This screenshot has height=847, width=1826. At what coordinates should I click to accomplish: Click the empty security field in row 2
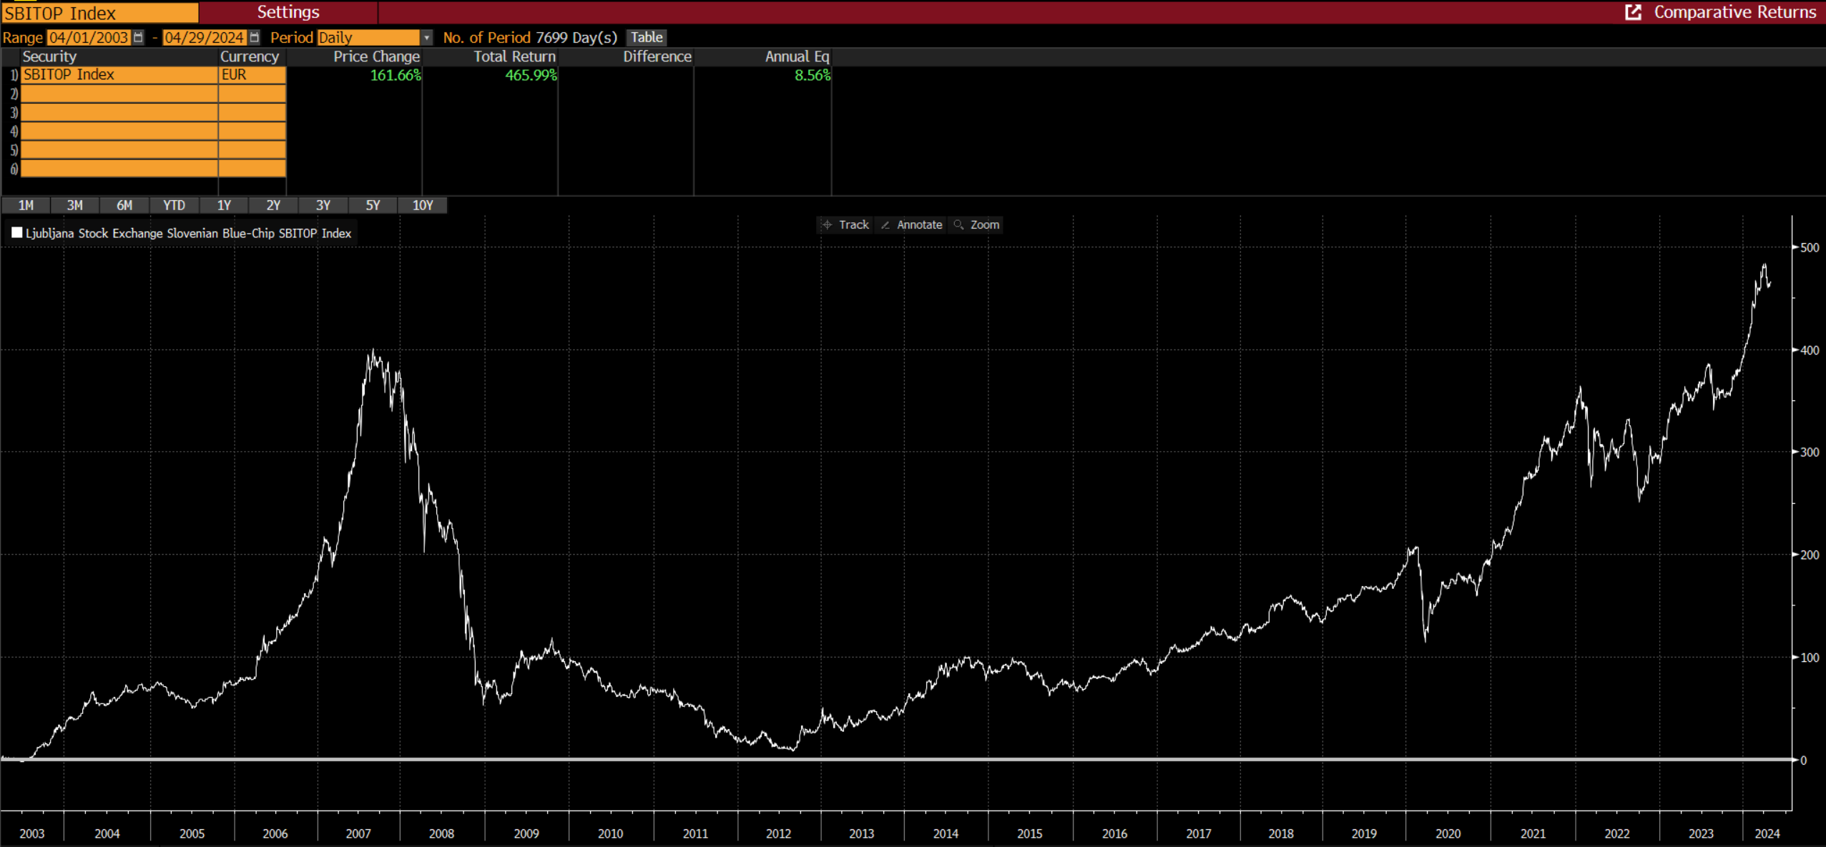[119, 94]
